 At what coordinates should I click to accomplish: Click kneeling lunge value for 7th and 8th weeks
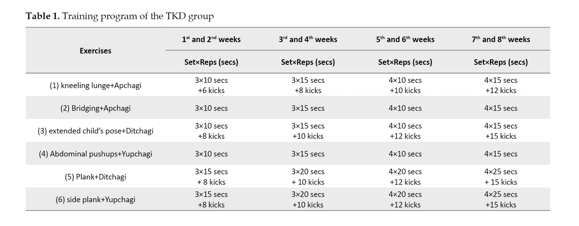(x=501, y=85)
